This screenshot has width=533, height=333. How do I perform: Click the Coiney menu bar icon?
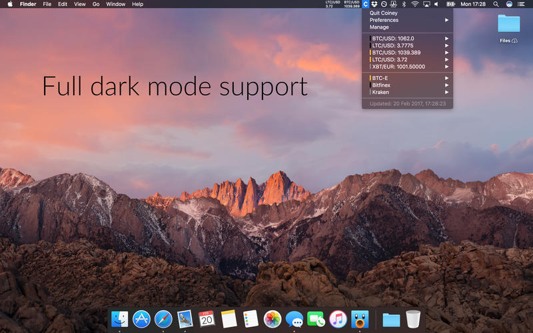[x=365, y=4]
